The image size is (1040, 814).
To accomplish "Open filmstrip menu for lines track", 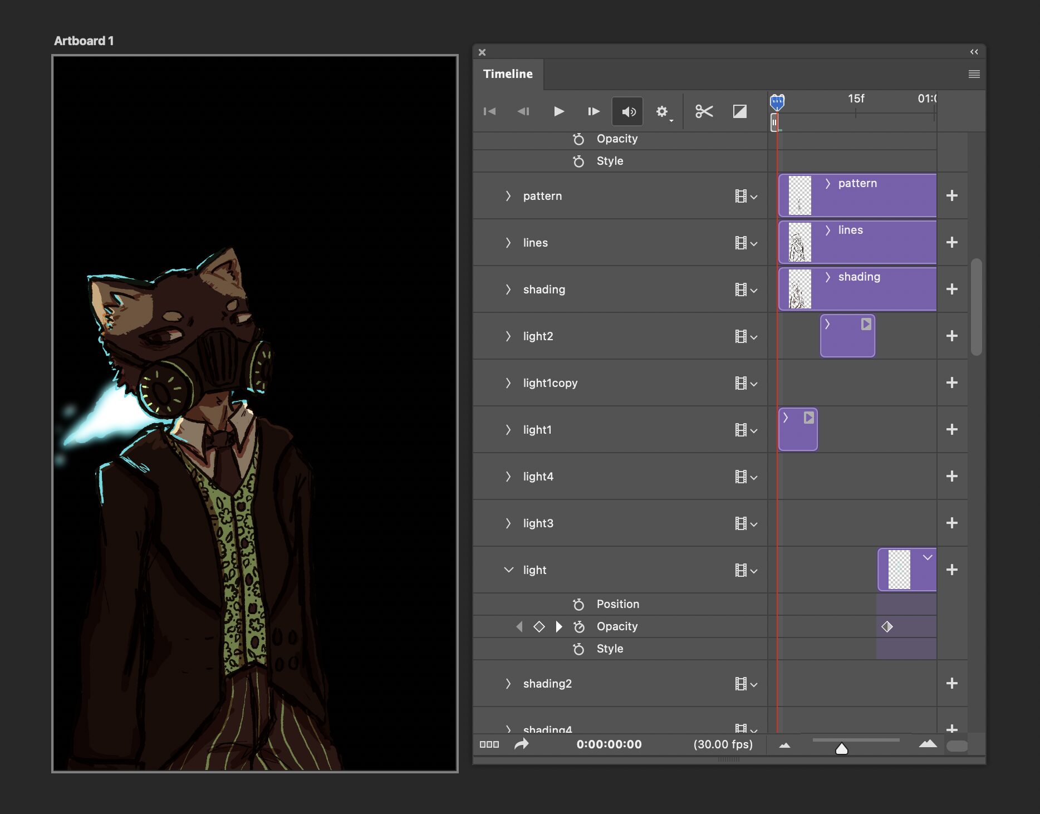I will click(746, 243).
